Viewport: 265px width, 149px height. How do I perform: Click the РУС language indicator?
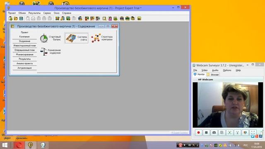coord(246,145)
